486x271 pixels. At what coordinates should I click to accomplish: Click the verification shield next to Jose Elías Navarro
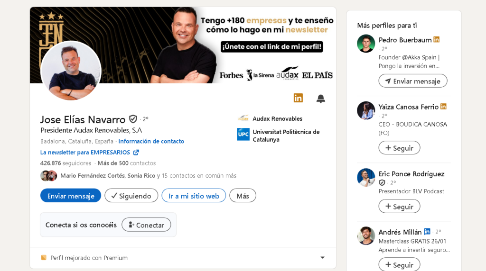pos(133,119)
